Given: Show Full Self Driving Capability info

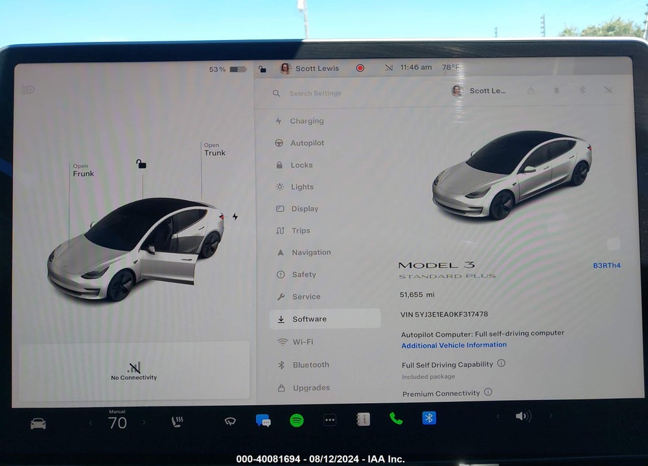Looking at the screenshot, I should 501,363.
